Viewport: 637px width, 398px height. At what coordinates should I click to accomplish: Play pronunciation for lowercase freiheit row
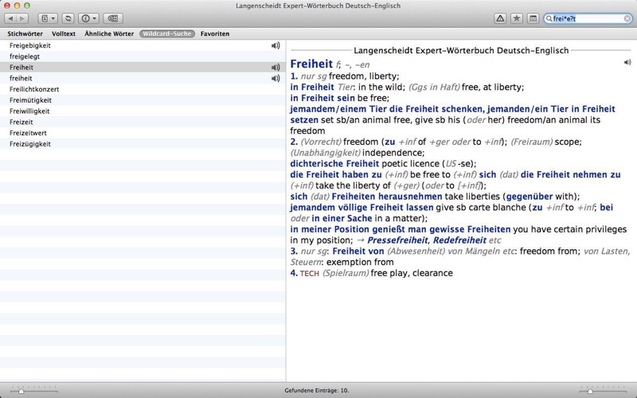click(276, 78)
